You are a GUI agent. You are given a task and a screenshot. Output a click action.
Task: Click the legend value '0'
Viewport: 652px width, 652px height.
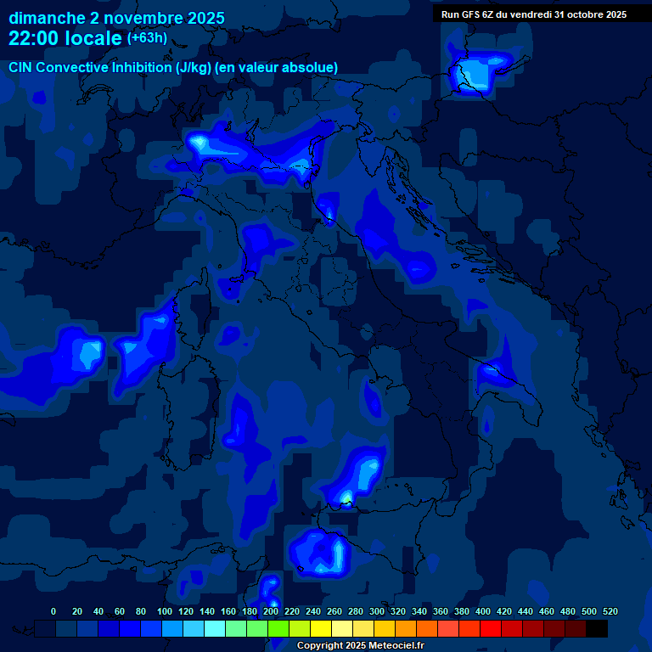(53, 611)
